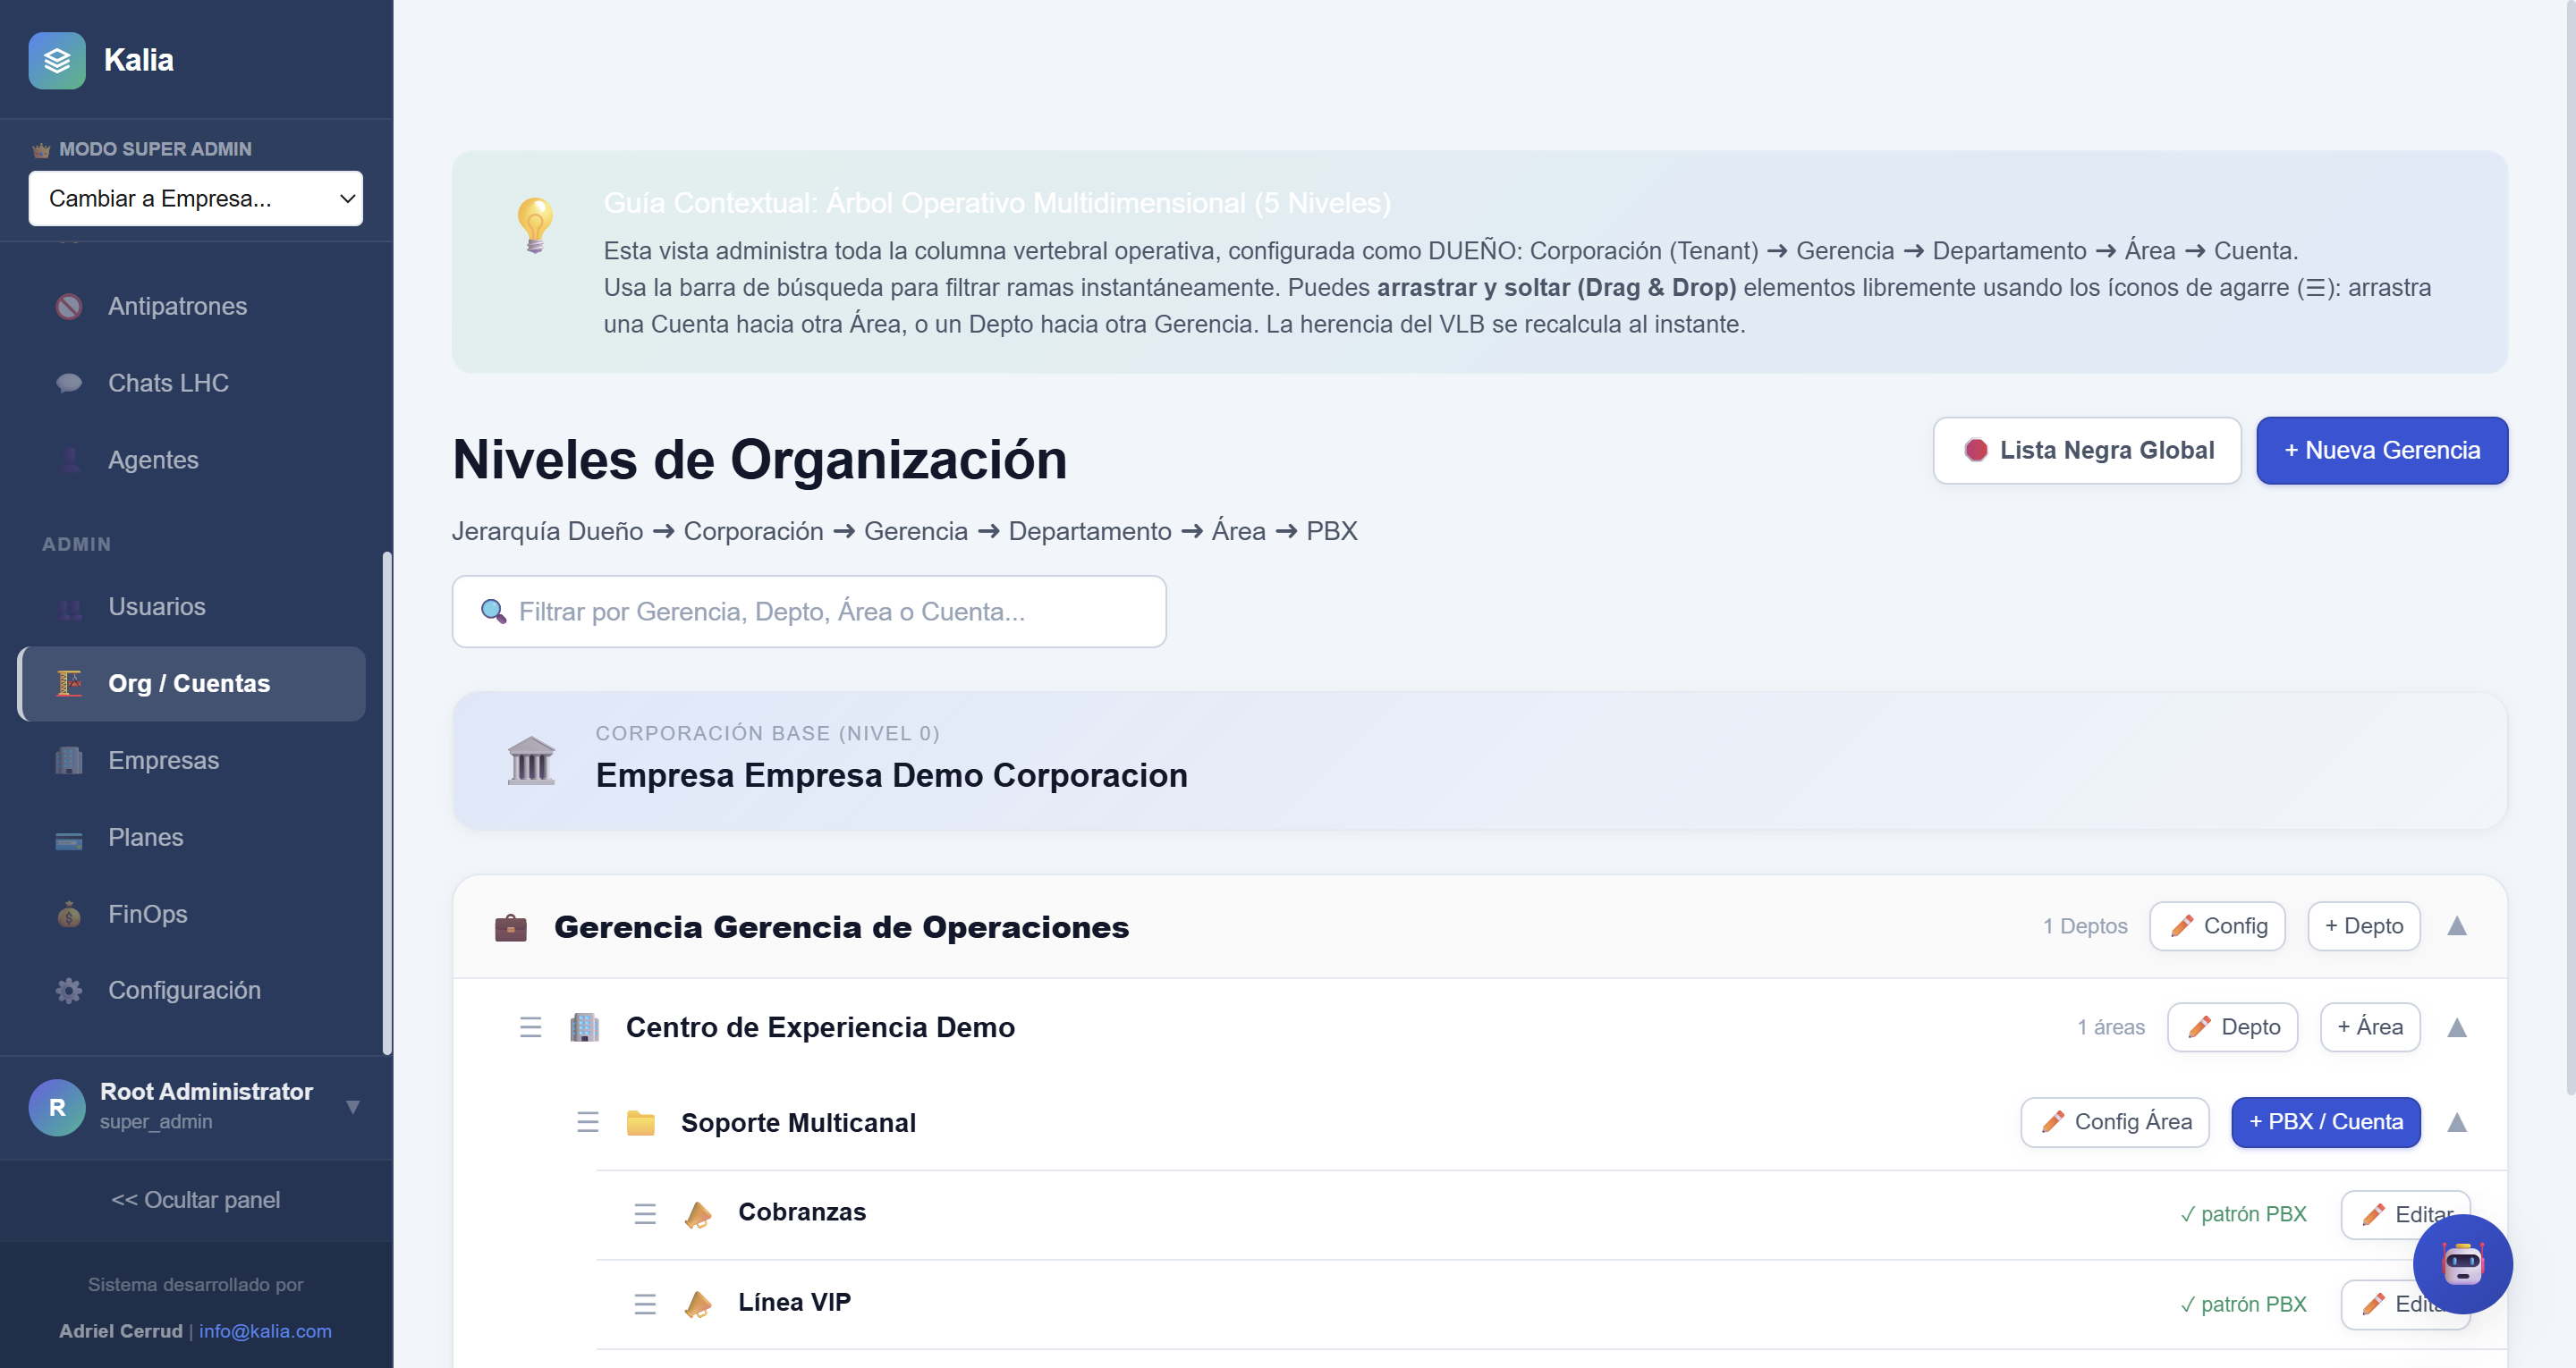
Task: Click the Kalia layers logo icon
Action: (x=57, y=60)
